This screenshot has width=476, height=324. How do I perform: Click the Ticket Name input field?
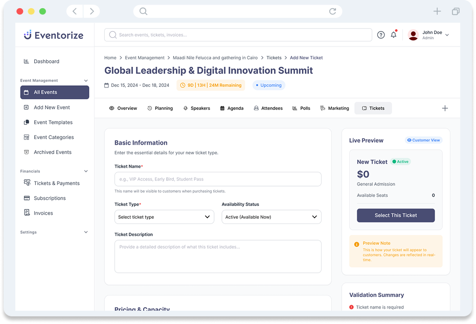point(218,179)
